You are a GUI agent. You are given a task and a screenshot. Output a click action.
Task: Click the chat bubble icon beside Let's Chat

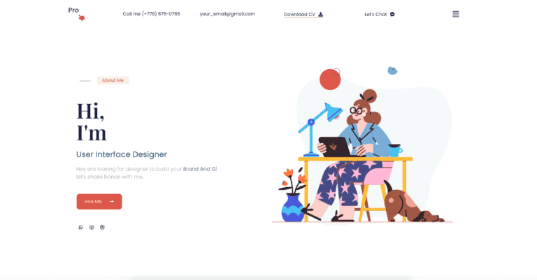(392, 14)
